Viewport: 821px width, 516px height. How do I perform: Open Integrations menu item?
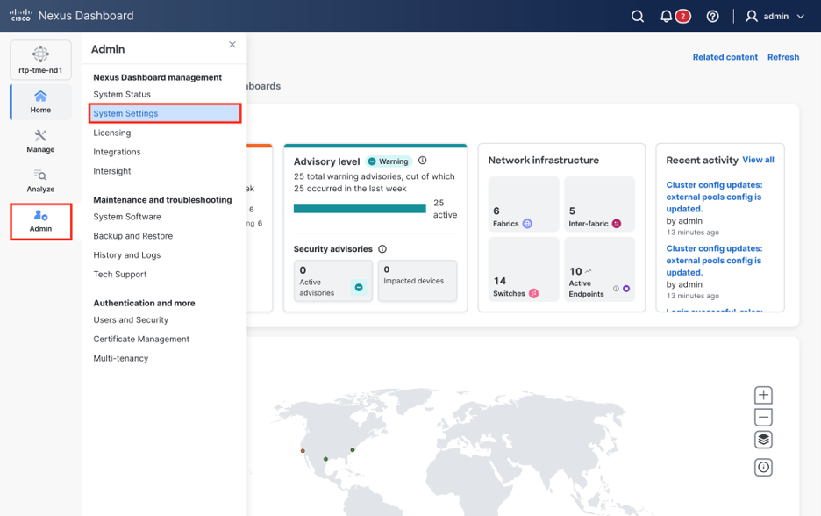[x=117, y=152]
